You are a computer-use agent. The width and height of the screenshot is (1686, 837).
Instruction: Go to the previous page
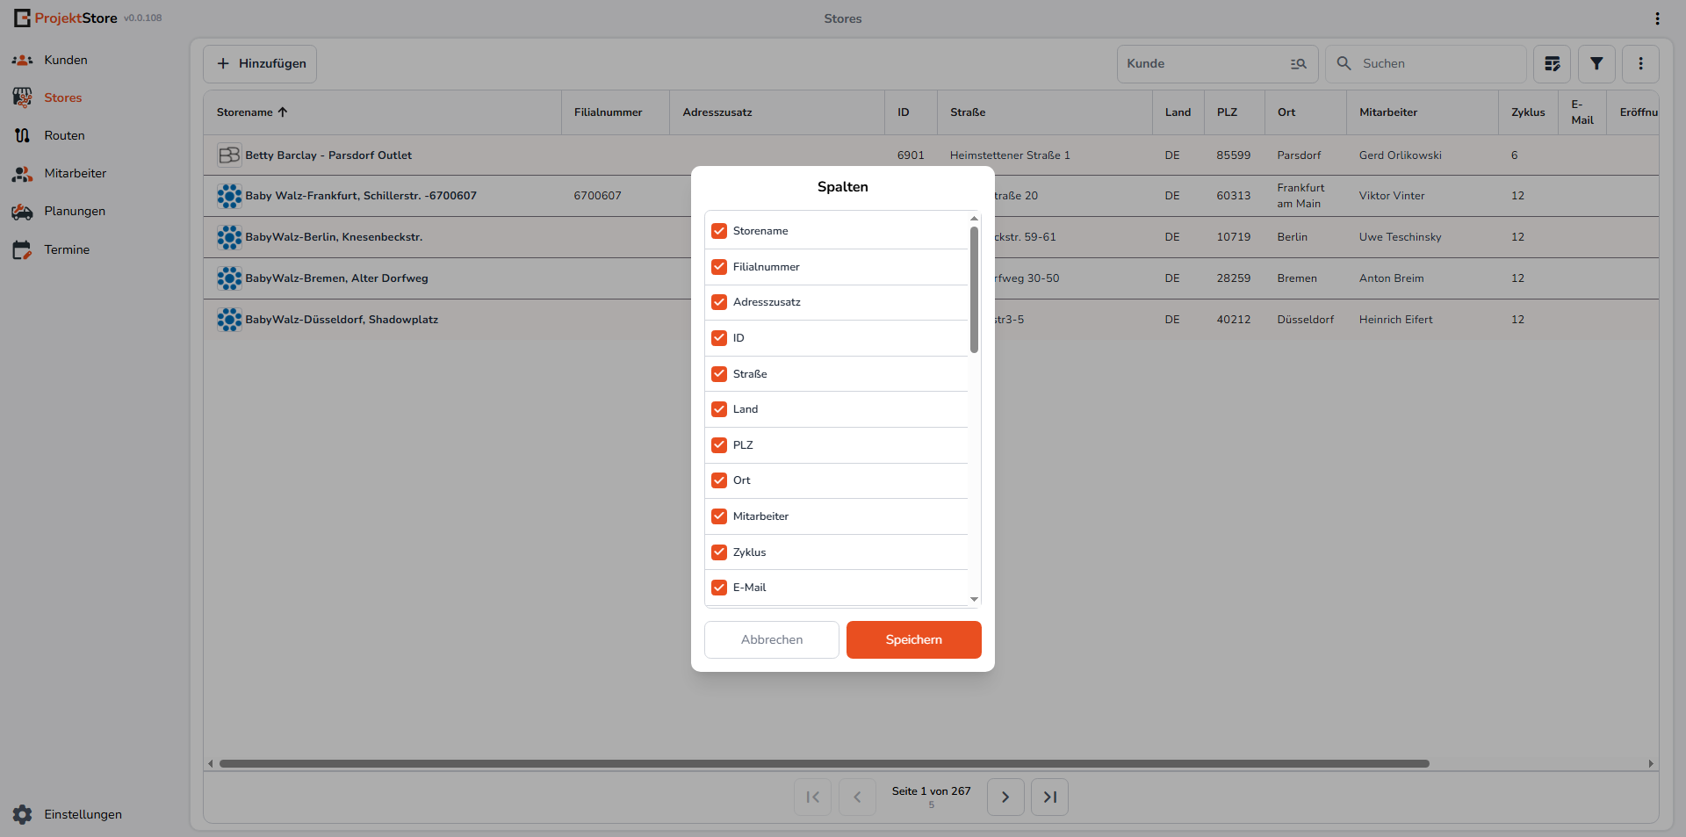tap(857, 797)
